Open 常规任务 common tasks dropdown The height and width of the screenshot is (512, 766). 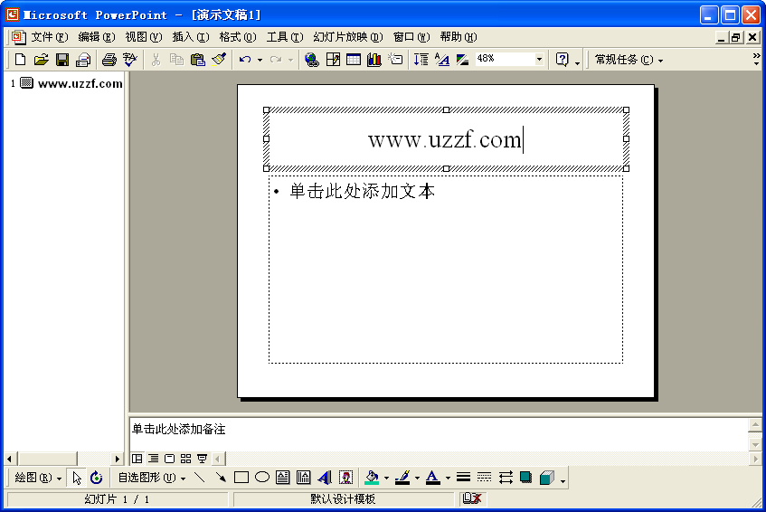click(x=629, y=60)
